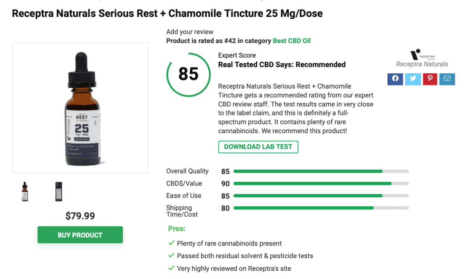Select the bottle thumbnail below main image
466x279 pixels.
tap(24, 191)
